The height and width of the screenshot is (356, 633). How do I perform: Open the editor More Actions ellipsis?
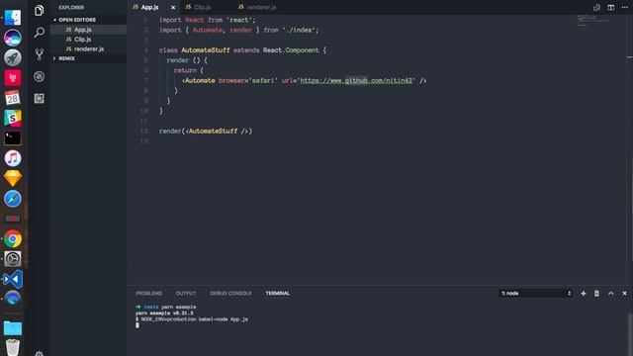[x=624, y=8]
